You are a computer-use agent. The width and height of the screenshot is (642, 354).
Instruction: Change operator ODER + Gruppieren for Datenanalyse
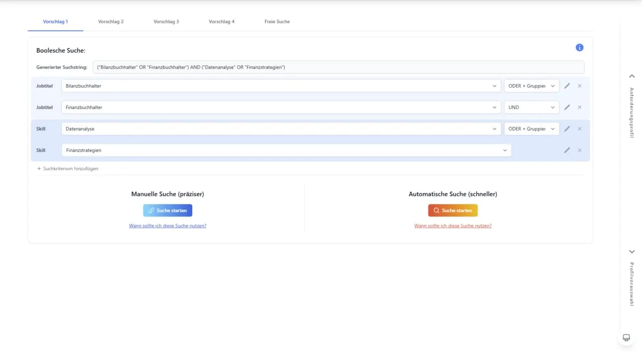pos(532,129)
